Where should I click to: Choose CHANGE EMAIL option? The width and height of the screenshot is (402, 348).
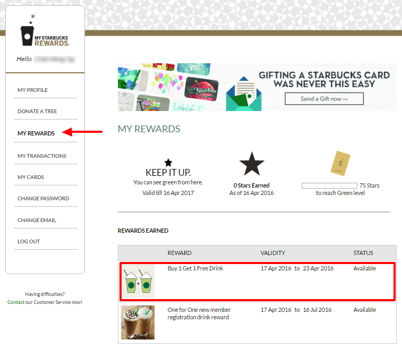click(37, 220)
